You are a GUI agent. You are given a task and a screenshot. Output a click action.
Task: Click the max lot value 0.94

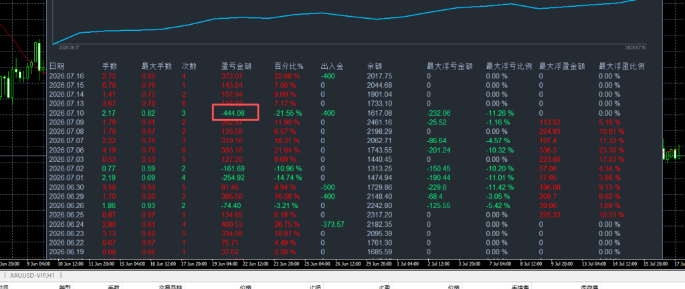tap(149, 187)
